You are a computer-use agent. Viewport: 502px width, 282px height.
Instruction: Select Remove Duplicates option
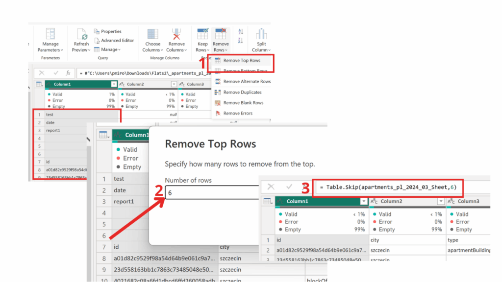click(x=242, y=92)
